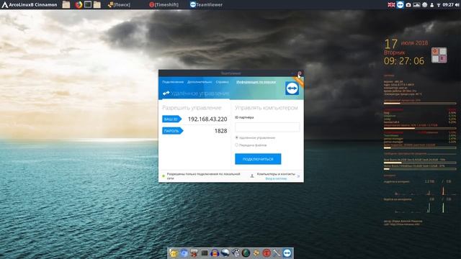The height and width of the screenshot is (259, 461).
Task: Switch to the TeamViewer window in panel
Action: [206, 5]
